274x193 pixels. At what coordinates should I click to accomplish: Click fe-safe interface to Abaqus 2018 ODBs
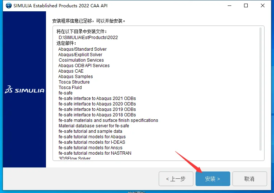click(97, 115)
